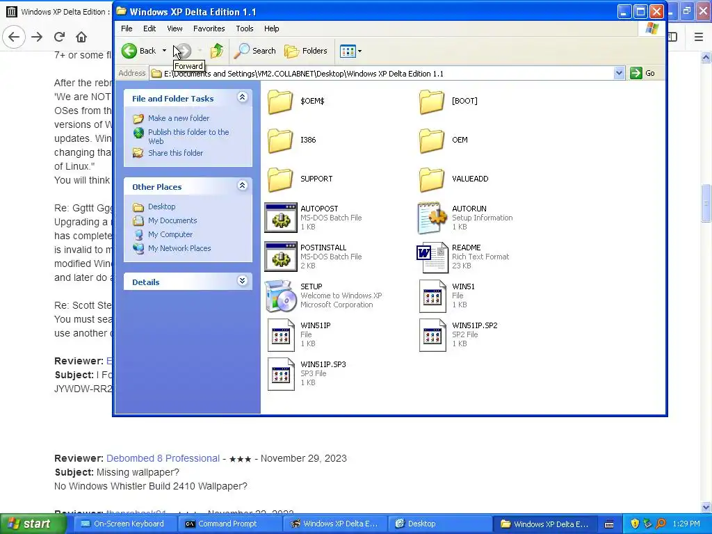Open the Views dropdown arrow

pos(359,51)
